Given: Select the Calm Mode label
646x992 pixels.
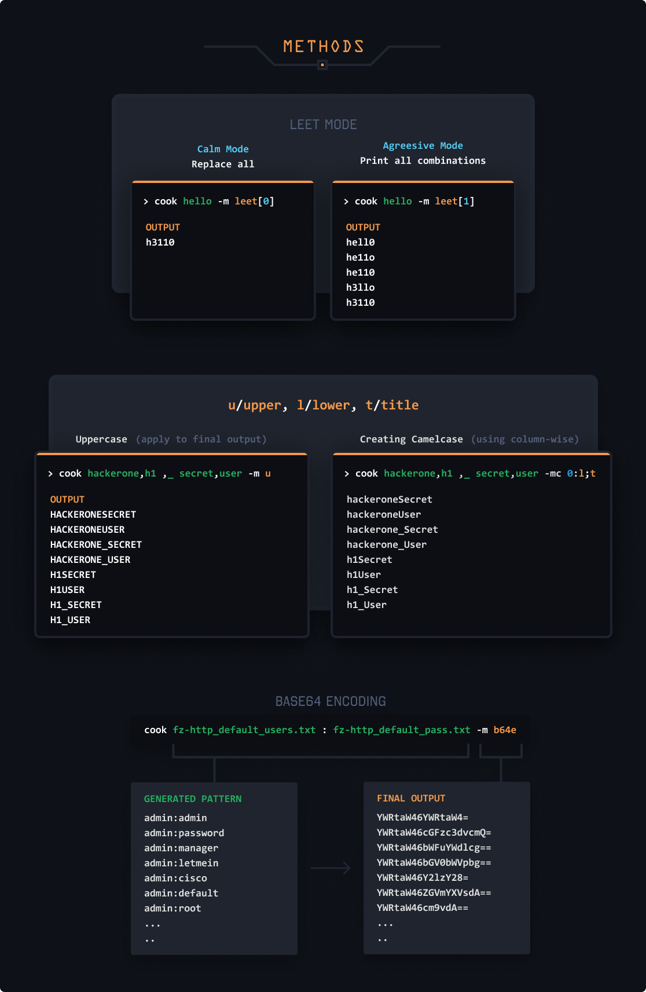Looking at the screenshot, I should coord(223,149).
